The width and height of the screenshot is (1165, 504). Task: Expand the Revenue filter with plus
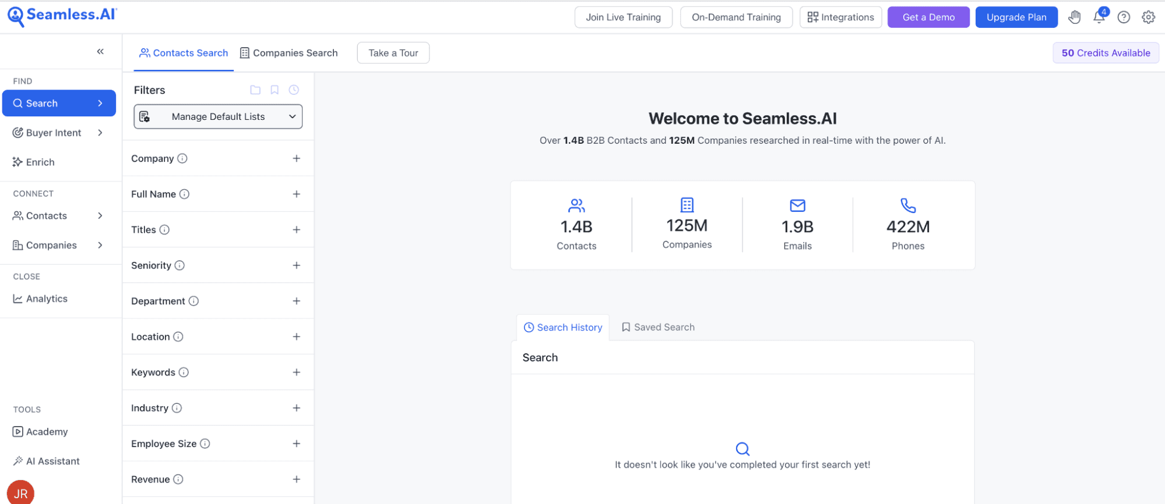(x=297, y=479)
